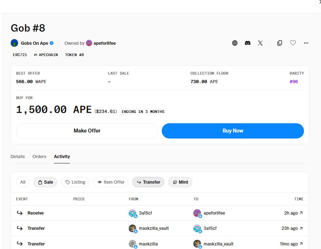The height and width of the screenshot is (249, 321).
Task: Click the ERC721 token standard tag
Action: click(20, 55)
